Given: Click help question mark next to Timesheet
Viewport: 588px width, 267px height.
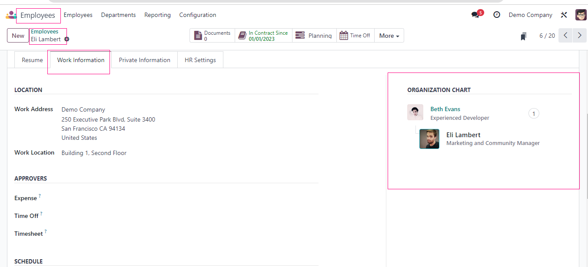Looking at the screenshot, I should click(46, 231).
